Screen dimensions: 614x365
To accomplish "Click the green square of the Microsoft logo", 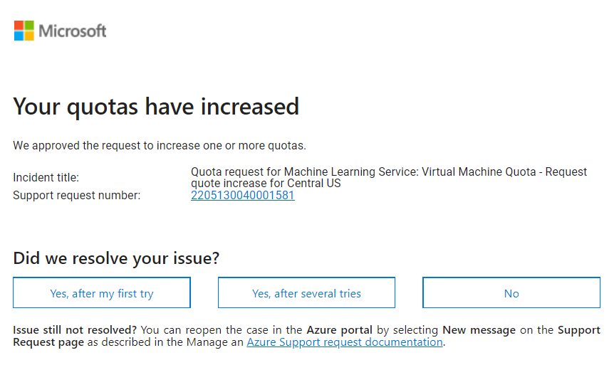I will pyautogui.click(x=29, y=26).
